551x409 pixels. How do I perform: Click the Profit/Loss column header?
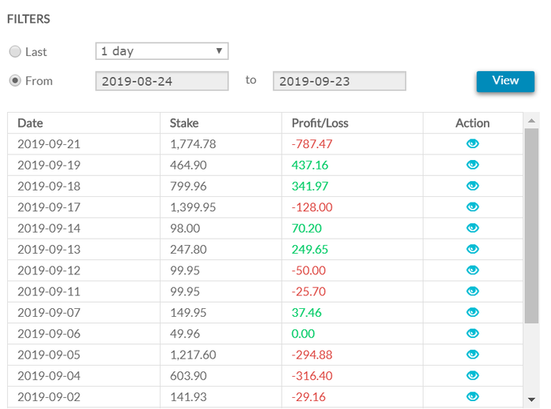[320, 123]
